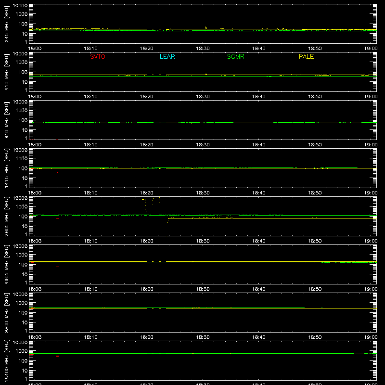Select the 245 MHz [SFU] axis label

click(x=7, y=24)
